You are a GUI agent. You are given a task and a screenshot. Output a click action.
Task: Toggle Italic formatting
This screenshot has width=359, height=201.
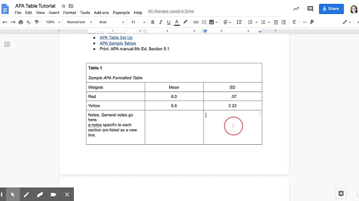coord(161,22)
